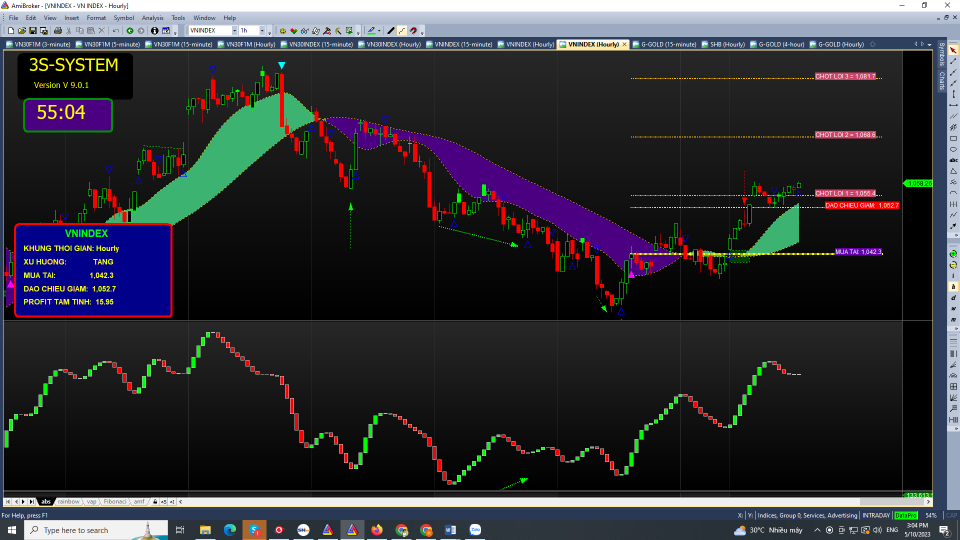The image size is (960, 540).
Task: Click the zoom in magnifier icon
Action: (953, 254)
